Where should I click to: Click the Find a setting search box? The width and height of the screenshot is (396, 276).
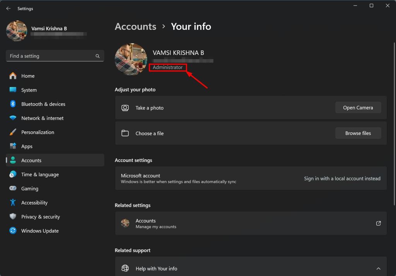(55, 56)
